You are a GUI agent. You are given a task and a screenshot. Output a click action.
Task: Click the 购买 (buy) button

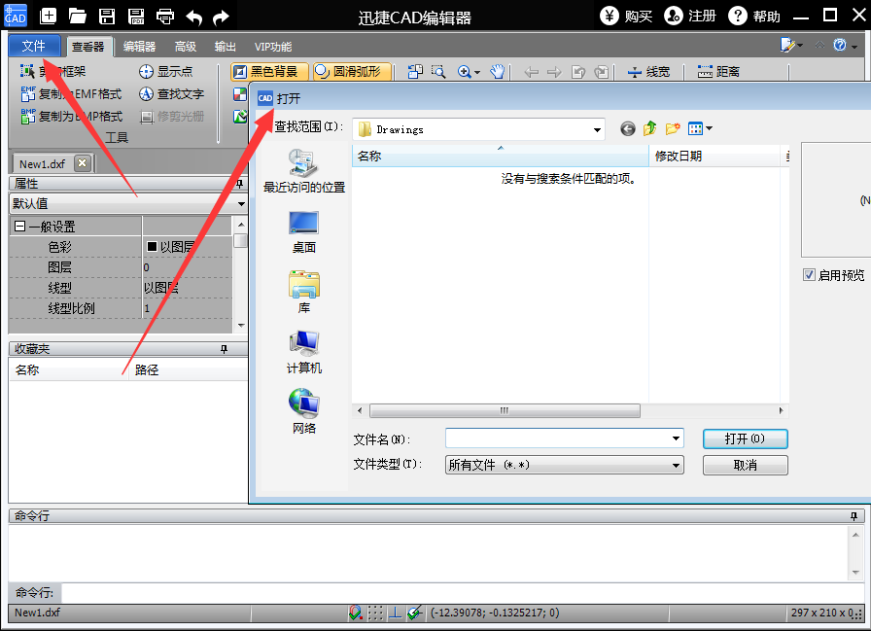[x=626, y=16]
